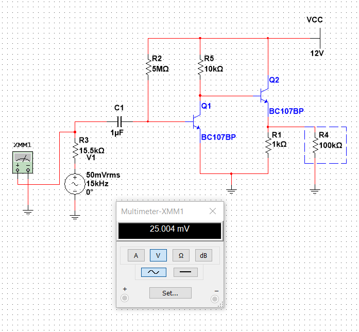Click the 50mVrms source value label
359x332 pixels.
tap(103, 175)
